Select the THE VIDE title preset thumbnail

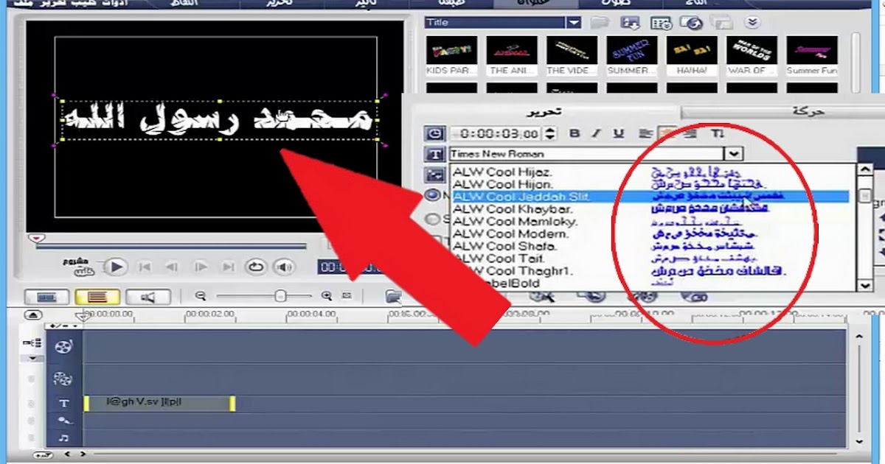(572, 55)
